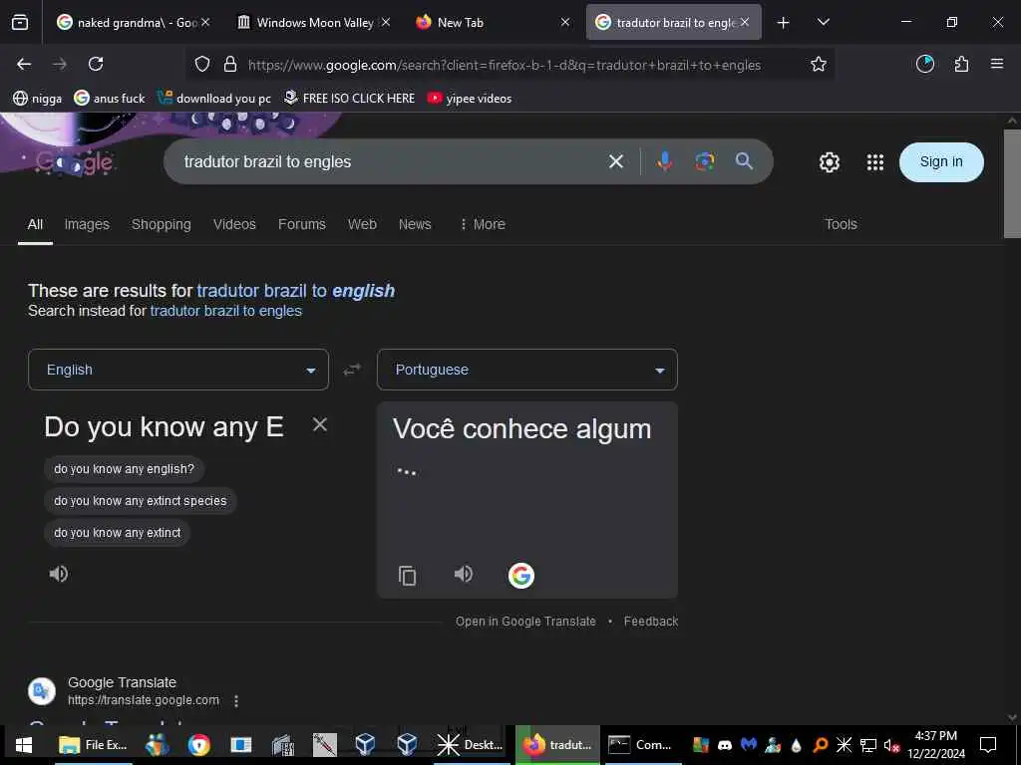The width and height of the screenshot is (1021, 765).
Task: Open the Tools search options
Action: click(x=841, y=224)
